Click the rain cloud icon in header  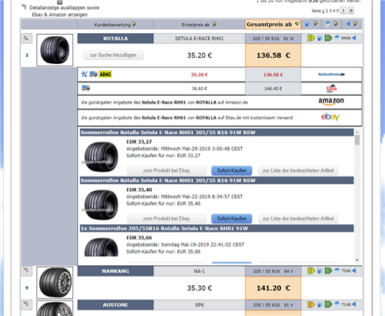coord(328,24)
